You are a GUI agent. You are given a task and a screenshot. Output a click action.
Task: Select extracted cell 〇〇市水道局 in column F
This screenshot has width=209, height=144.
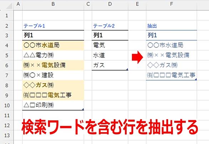[x=172, y=45]
